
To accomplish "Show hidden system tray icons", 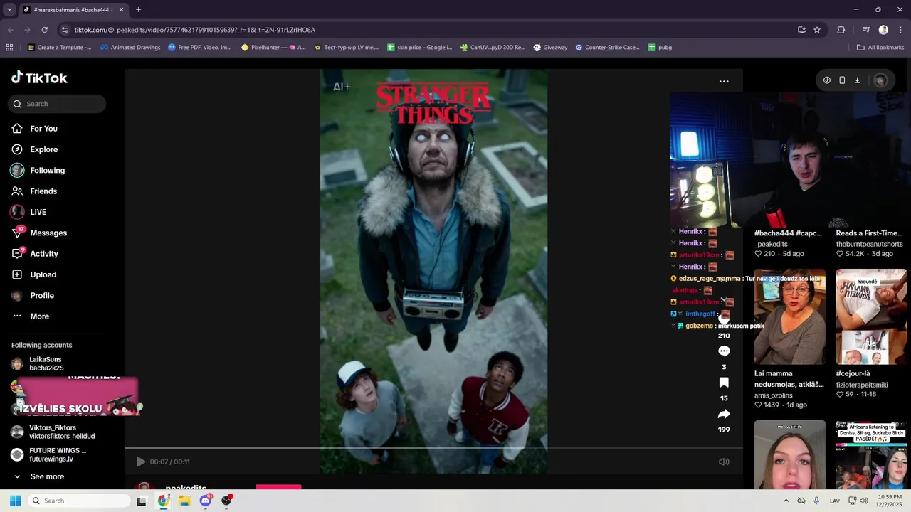I will pyautogui.click(x=786, y=501).
